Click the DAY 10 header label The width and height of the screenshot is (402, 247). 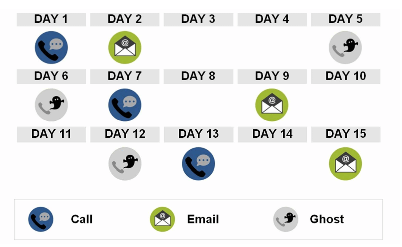[346, 77]
